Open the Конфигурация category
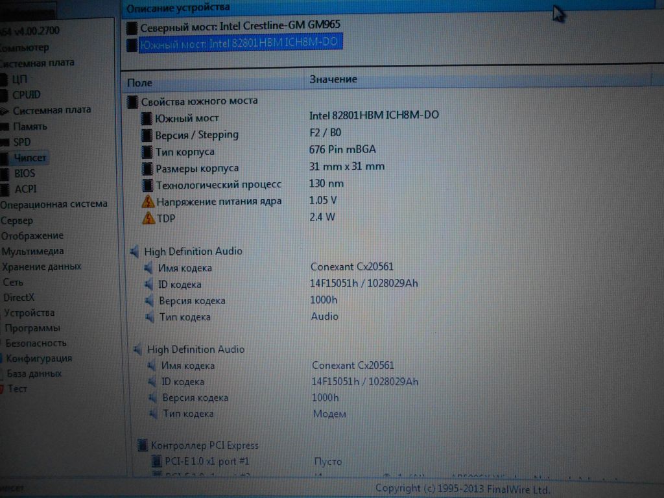This screenshot has height=498, width=664. pyautogui.click(x=39, y=358)
